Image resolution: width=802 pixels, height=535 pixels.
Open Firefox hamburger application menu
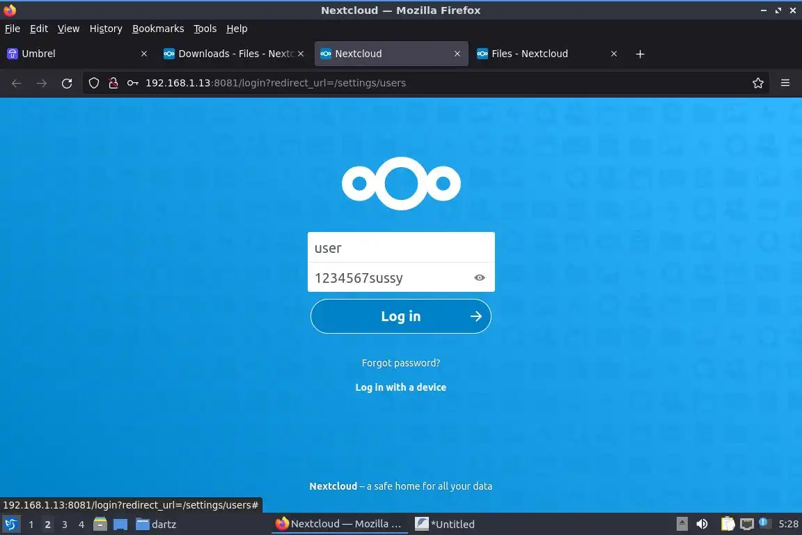click(785, 83)
